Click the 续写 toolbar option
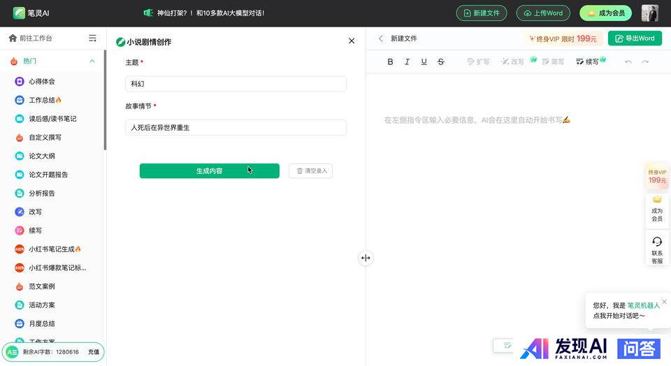Image resolution: width=671 pixels, height=366 pixels. click(x=587, y=62)
